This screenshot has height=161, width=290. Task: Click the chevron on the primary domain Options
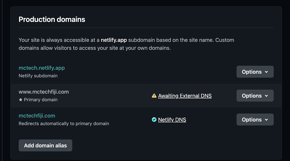pos(266,96)
